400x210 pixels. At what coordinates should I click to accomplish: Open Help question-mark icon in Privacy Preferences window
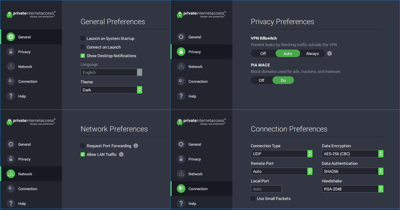tap(181, 96)
